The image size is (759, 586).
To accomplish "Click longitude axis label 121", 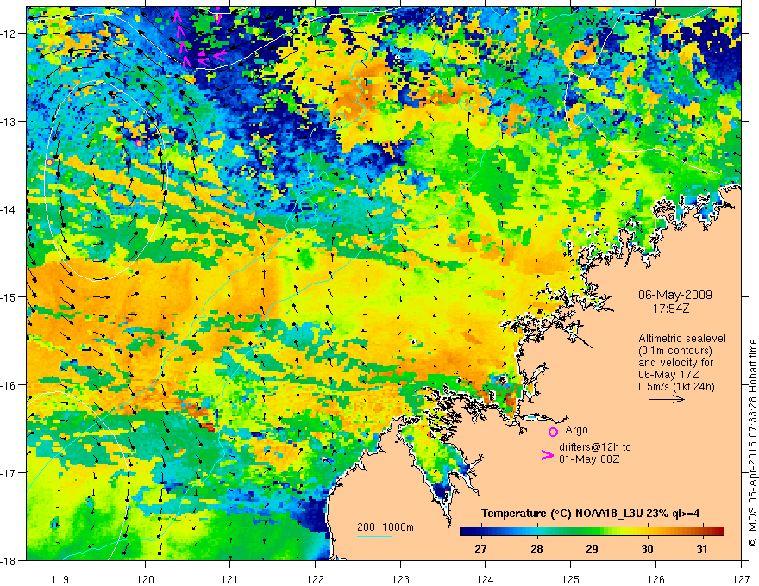I will click(230, 579).
